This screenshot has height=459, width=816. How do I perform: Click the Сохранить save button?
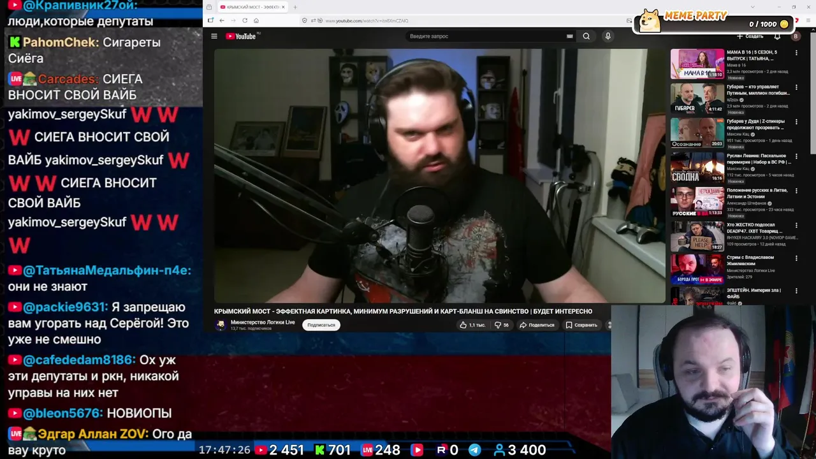(x=581, y=325)
